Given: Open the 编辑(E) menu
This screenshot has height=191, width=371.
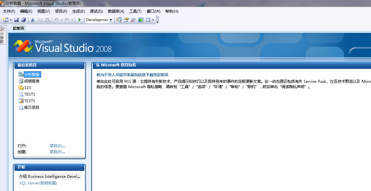Looking at the screenshot, I should click(26, 11).
